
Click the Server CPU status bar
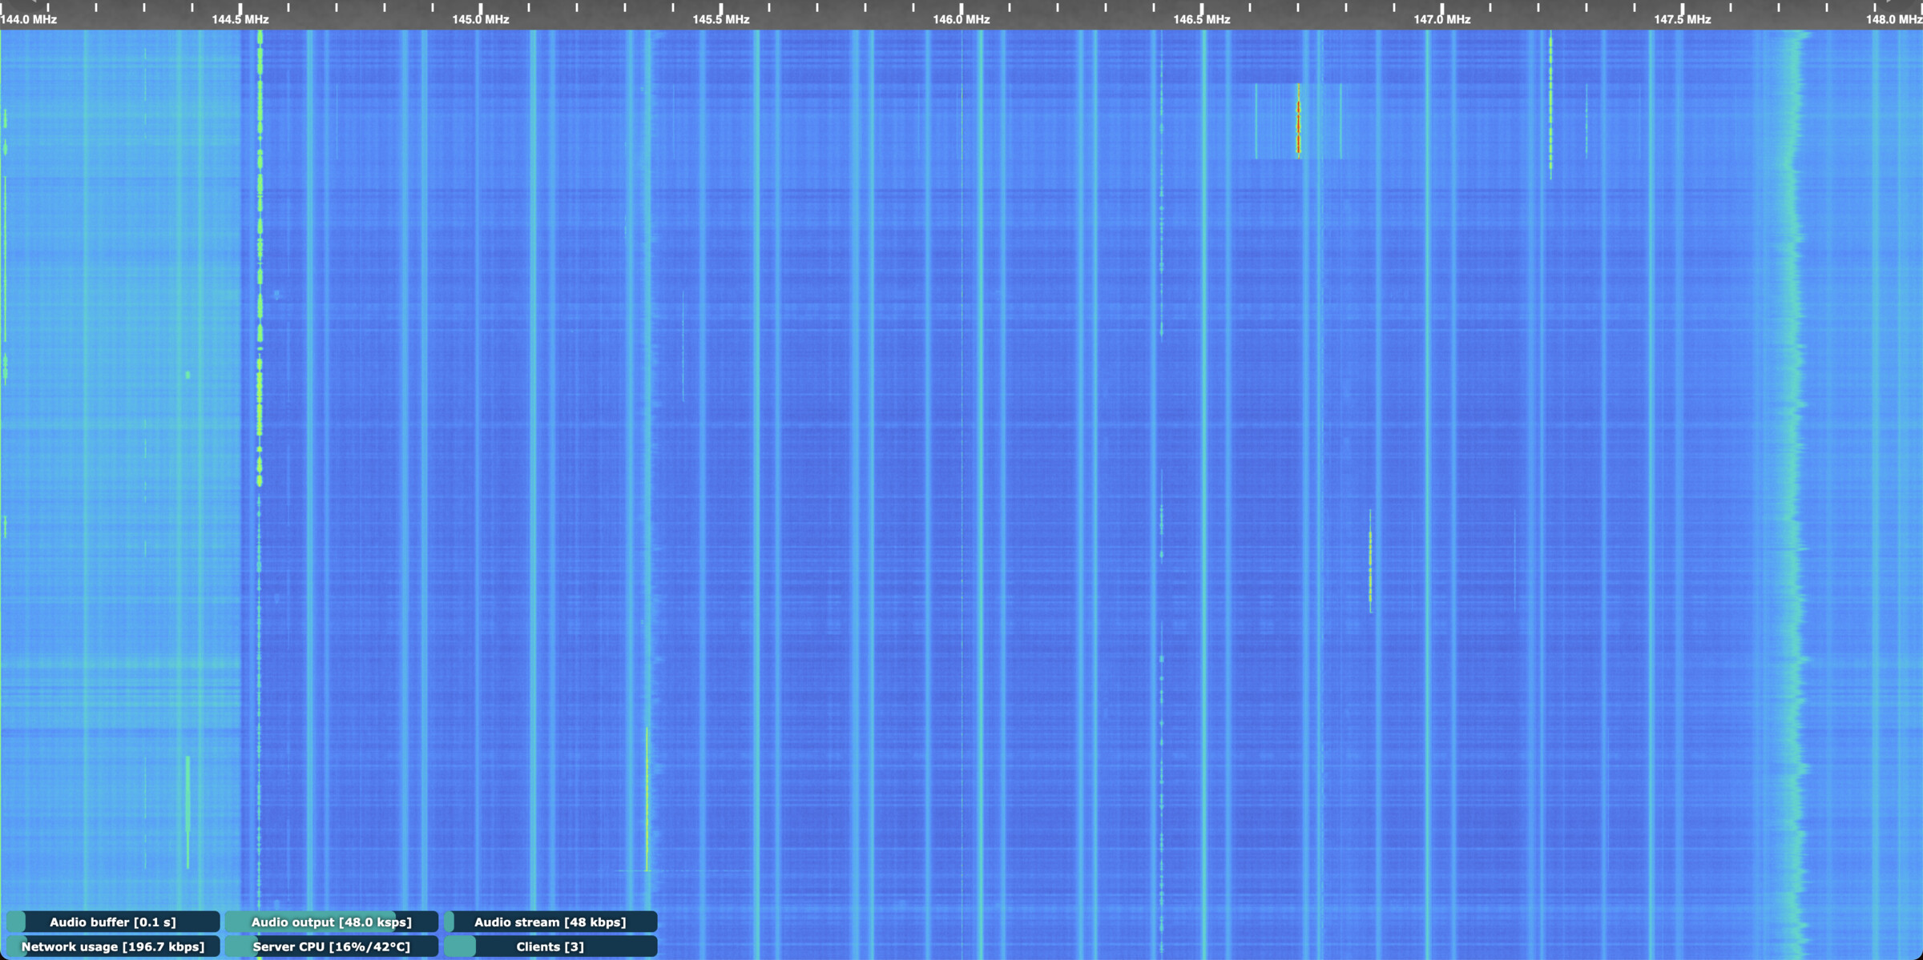point(331,946)
